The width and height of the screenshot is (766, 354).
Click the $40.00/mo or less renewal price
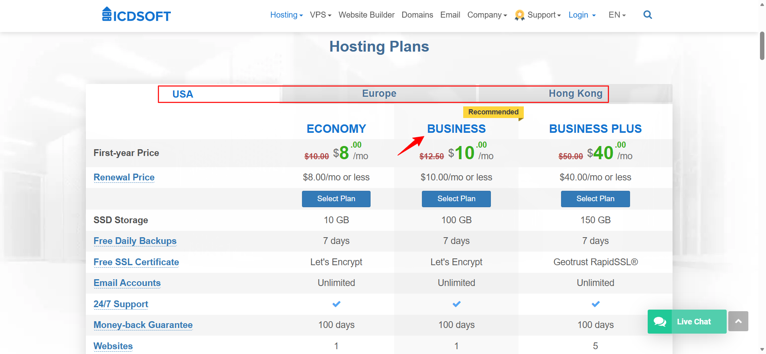(x=596, y=177)
